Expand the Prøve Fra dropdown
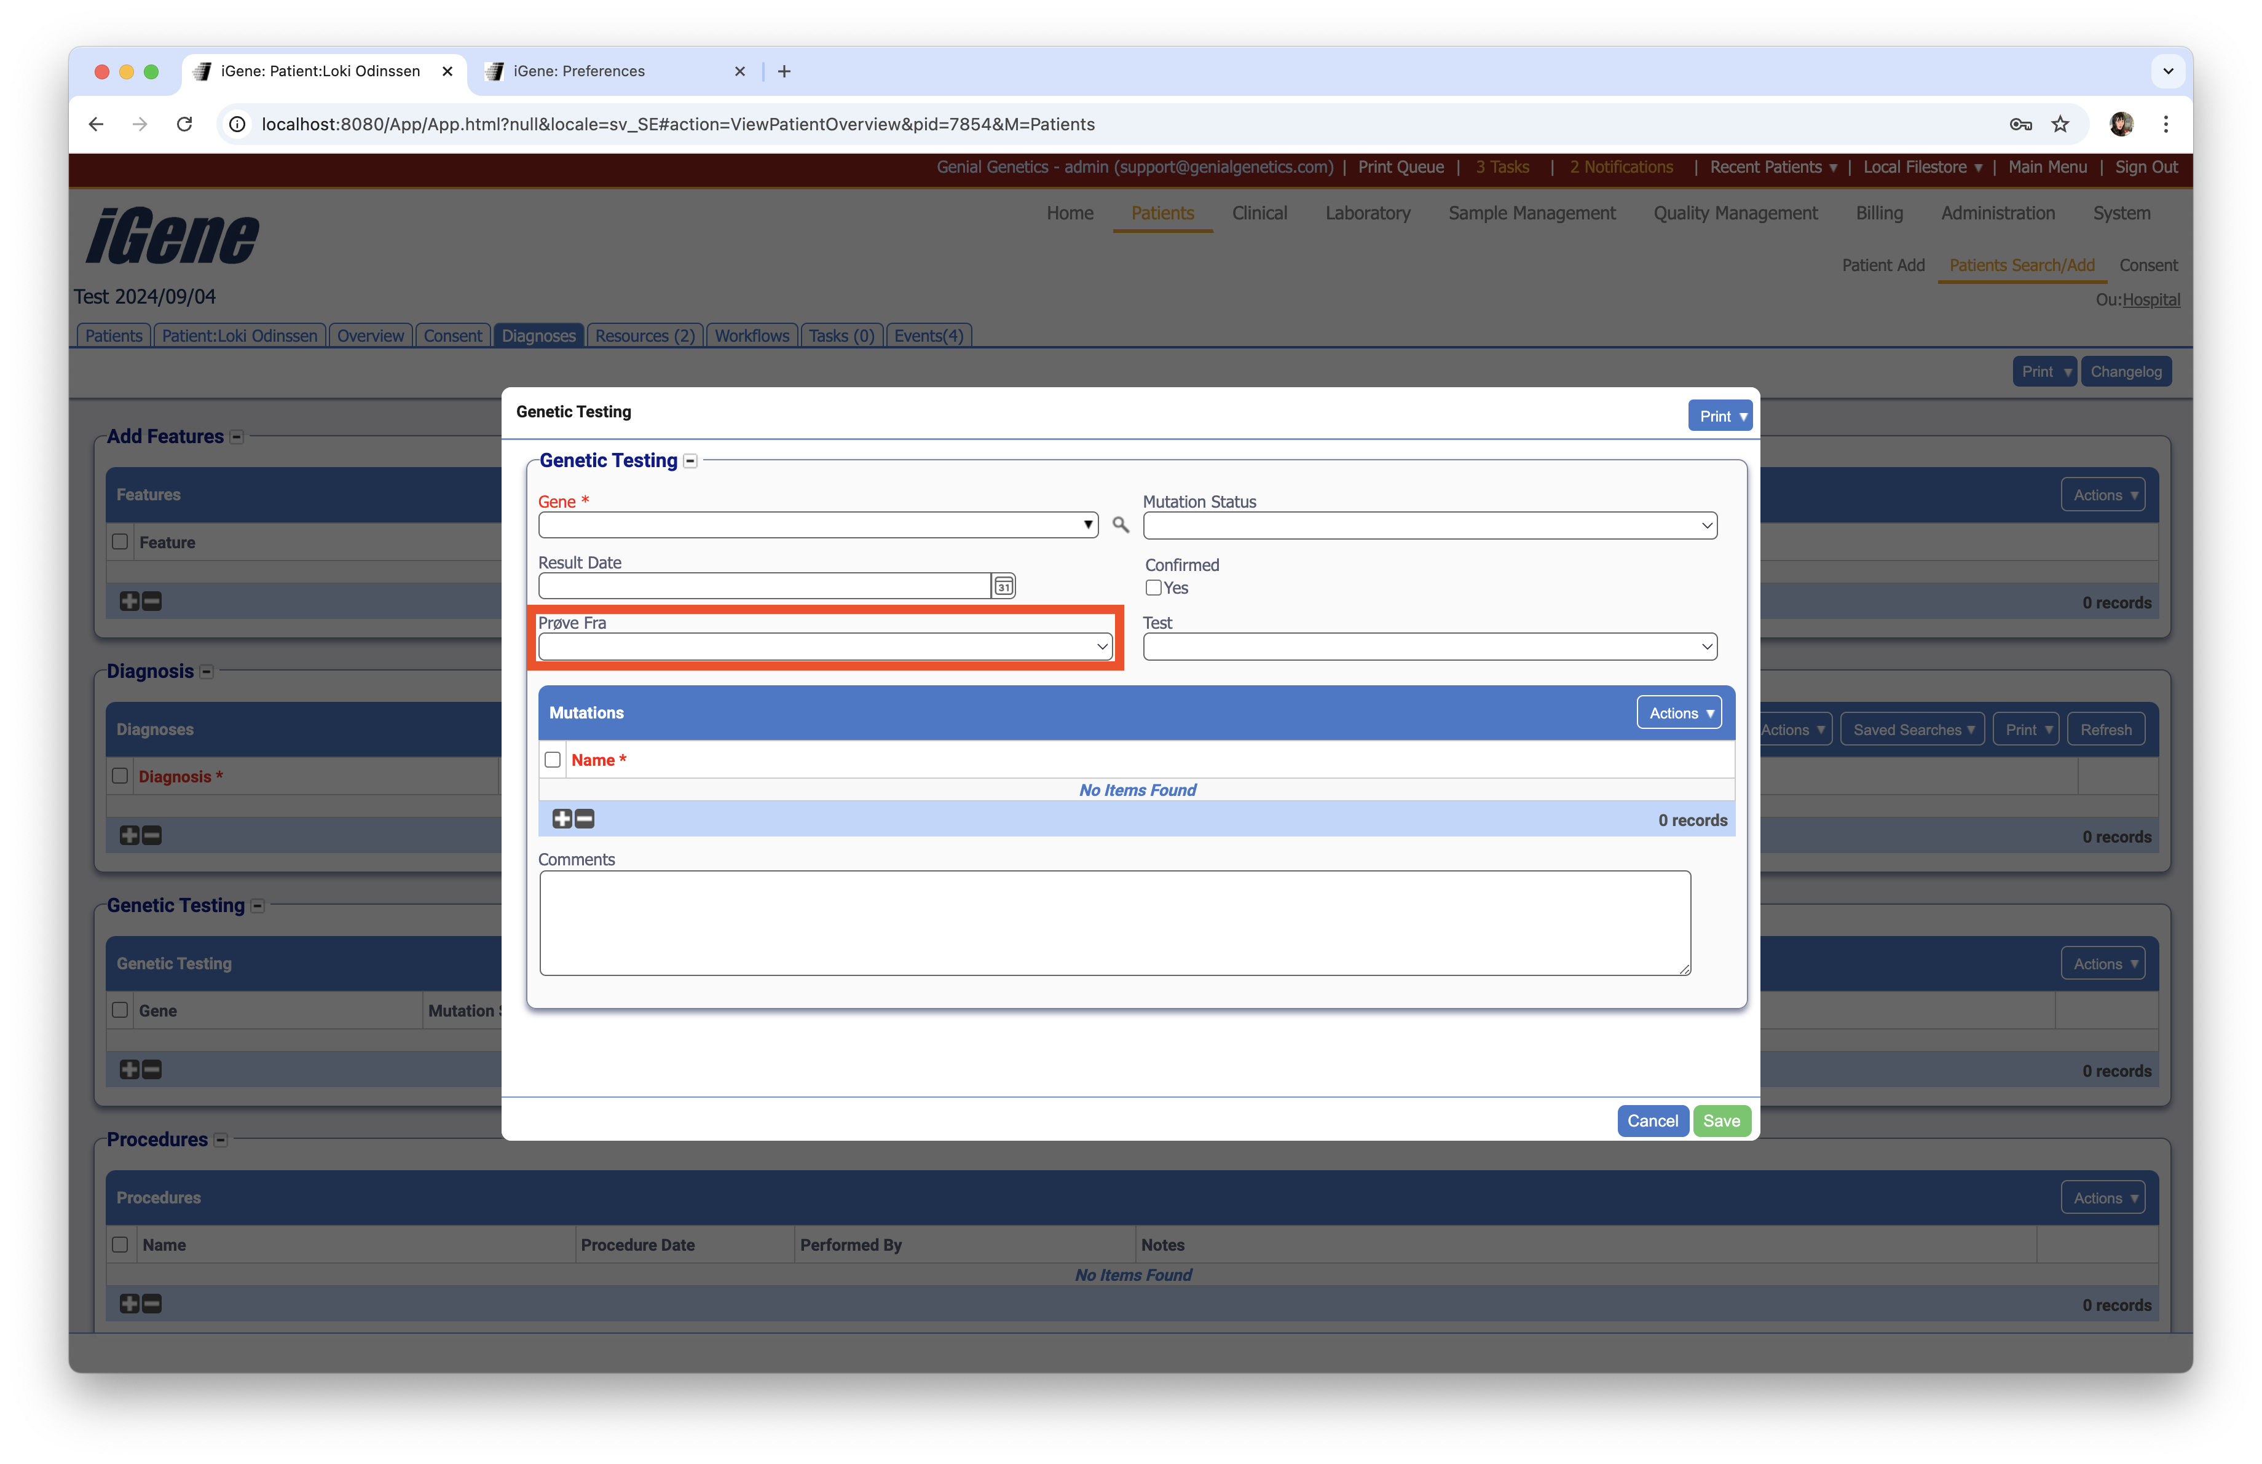This screenshot has height=1464, width=2262. (824, 647)
